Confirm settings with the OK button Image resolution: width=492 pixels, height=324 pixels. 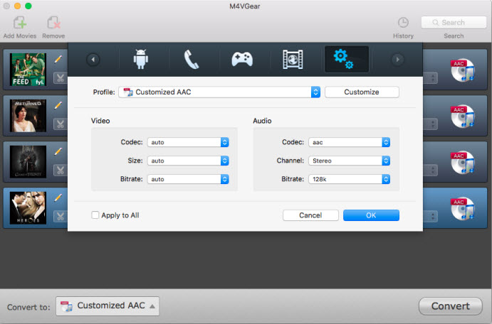click(371, 215)
